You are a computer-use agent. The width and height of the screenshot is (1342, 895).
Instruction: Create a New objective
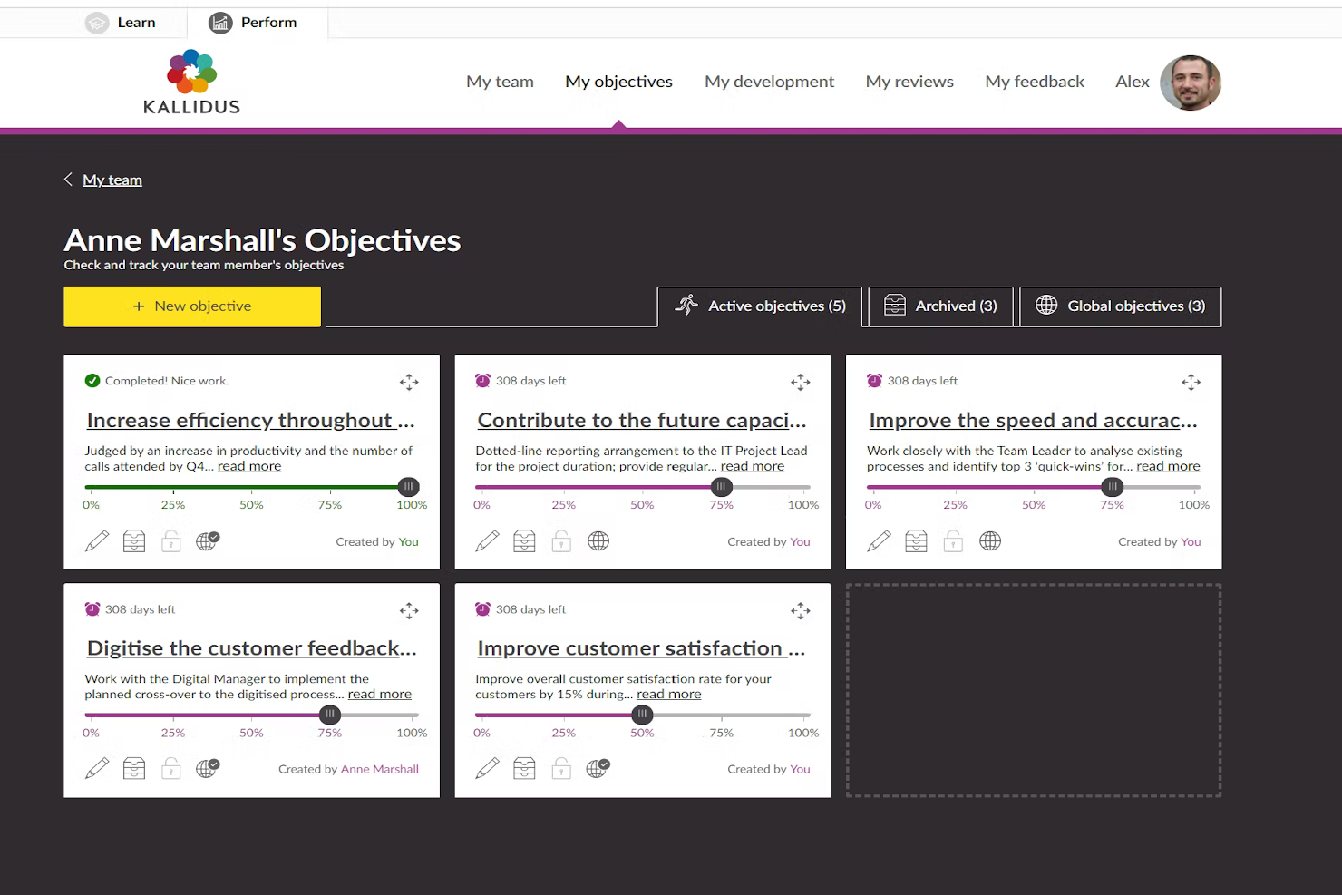[191, 306]
